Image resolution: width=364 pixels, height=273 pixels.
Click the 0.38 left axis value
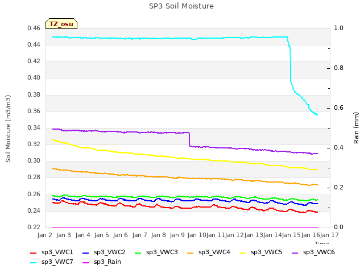pyautogui.click(x=34, y=95)
